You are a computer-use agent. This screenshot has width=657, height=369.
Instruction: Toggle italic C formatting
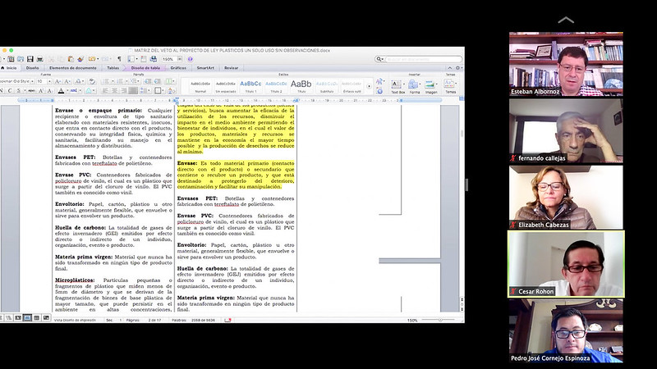point(10,90)
